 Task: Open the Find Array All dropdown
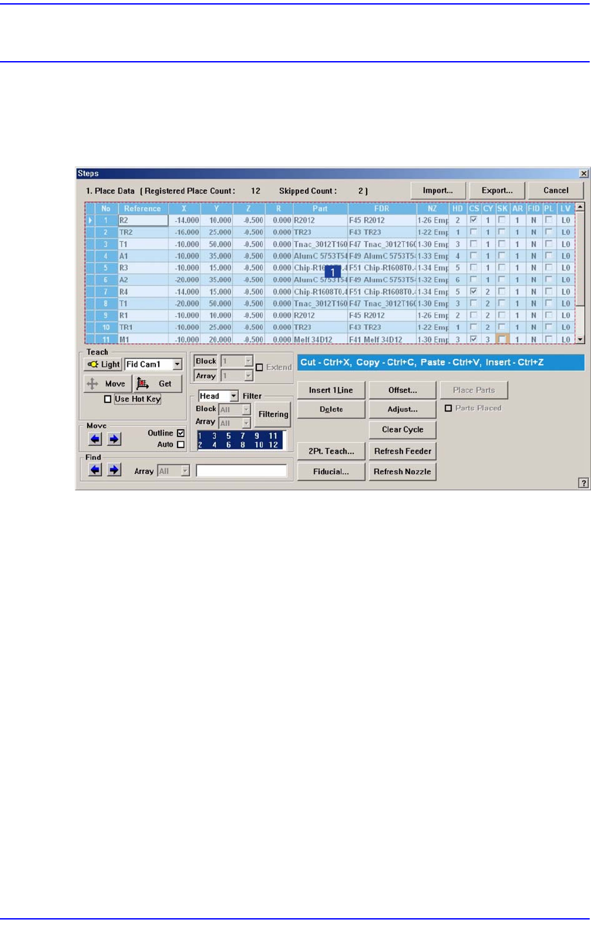pyautogui.click(x=185, y=471)
